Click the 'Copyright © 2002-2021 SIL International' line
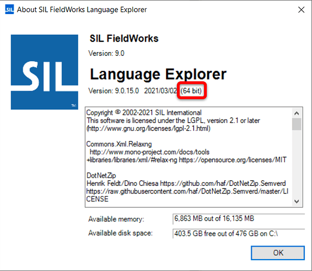This screenshot has width=312, height=271. pyautogui.click(x=144, y=113)
